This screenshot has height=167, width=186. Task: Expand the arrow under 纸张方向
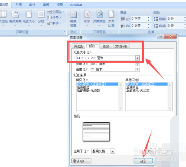(15, 26)
